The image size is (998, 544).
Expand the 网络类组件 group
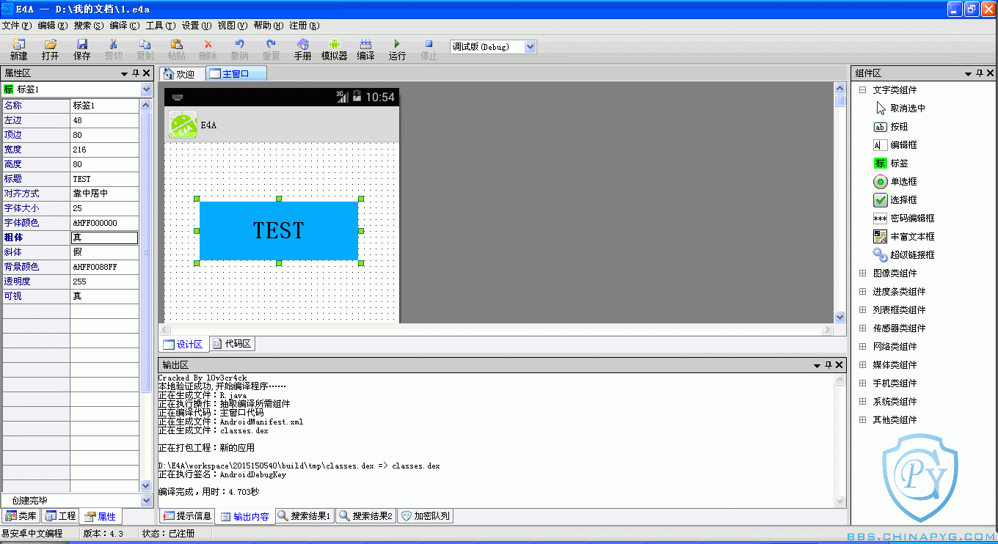click(862, 347)
